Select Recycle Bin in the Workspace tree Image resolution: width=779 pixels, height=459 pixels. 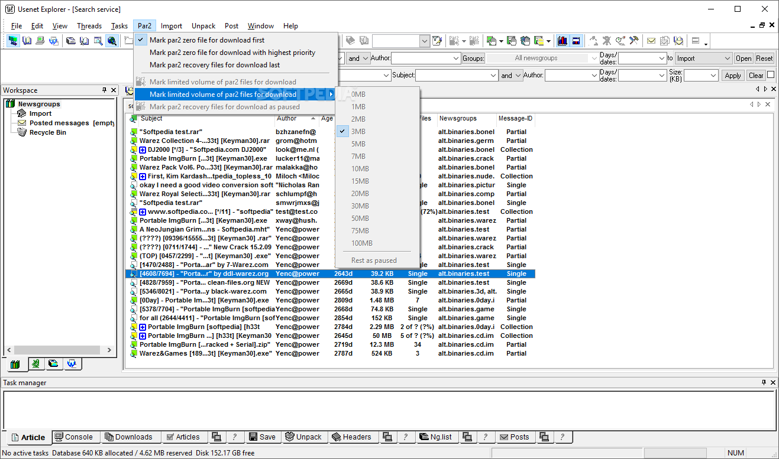(47, 132)
